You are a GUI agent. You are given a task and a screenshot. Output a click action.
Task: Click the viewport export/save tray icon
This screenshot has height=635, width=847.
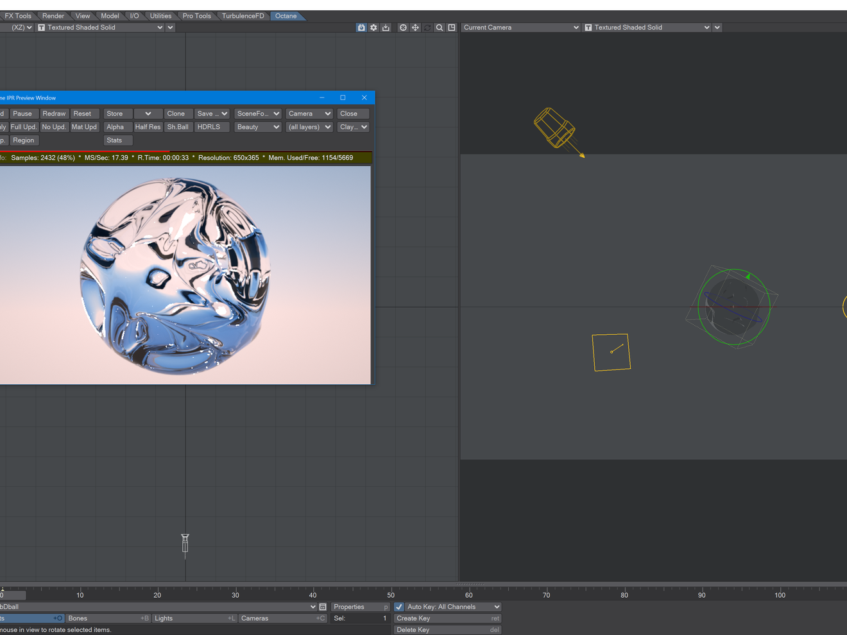(x=386, y=28)
